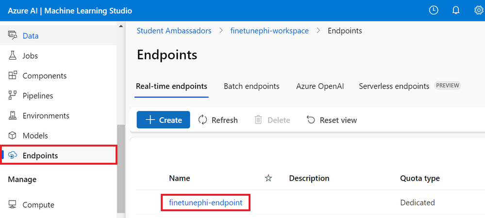Go to finetunephi-workspace in breadcrumb
This screenshot has width=485, height=218.
[270, 31]
